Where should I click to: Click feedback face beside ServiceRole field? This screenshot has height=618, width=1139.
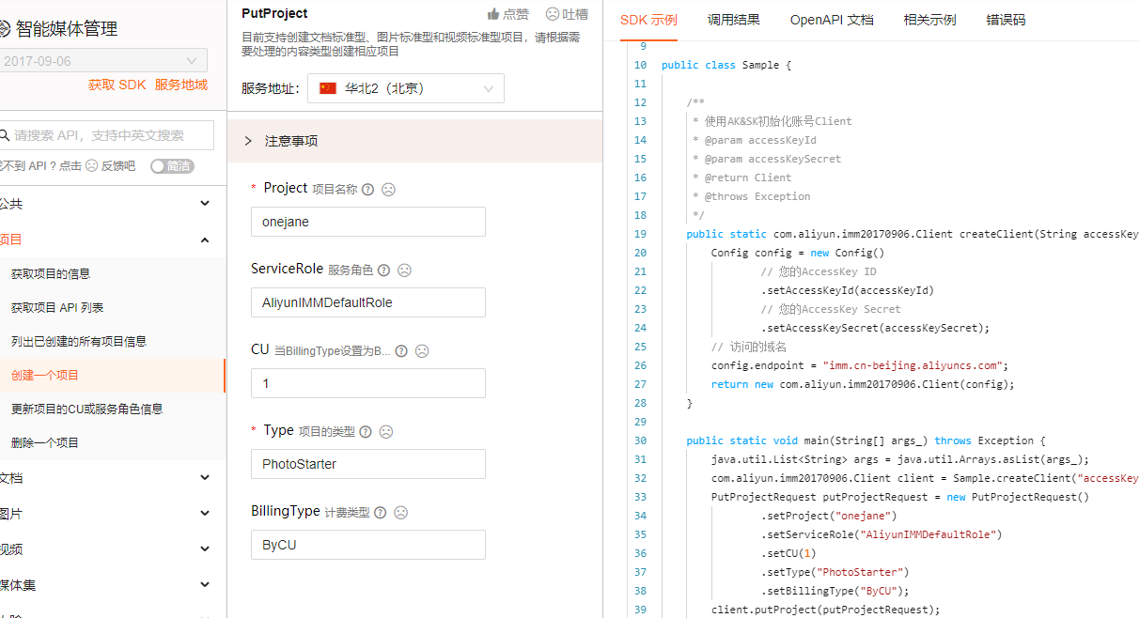point(405,270)
